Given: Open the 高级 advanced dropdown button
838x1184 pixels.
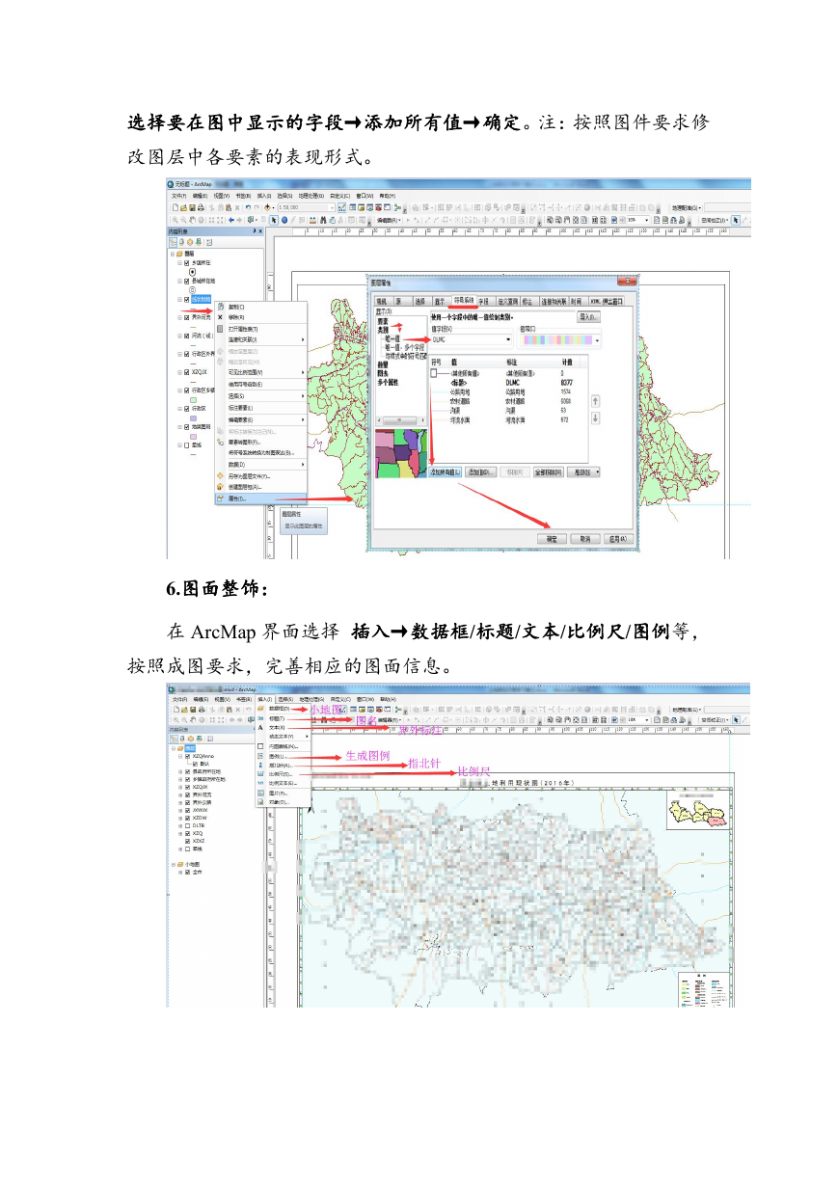Looking at the screenshot, I should point(583,472).
